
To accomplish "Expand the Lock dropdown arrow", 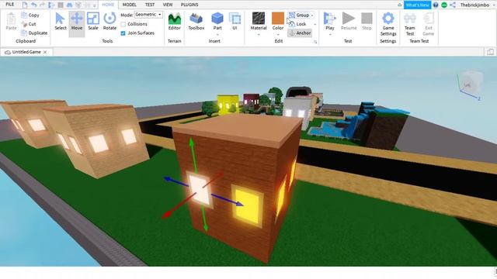I will pyautogui.click(x=315, y=24).
